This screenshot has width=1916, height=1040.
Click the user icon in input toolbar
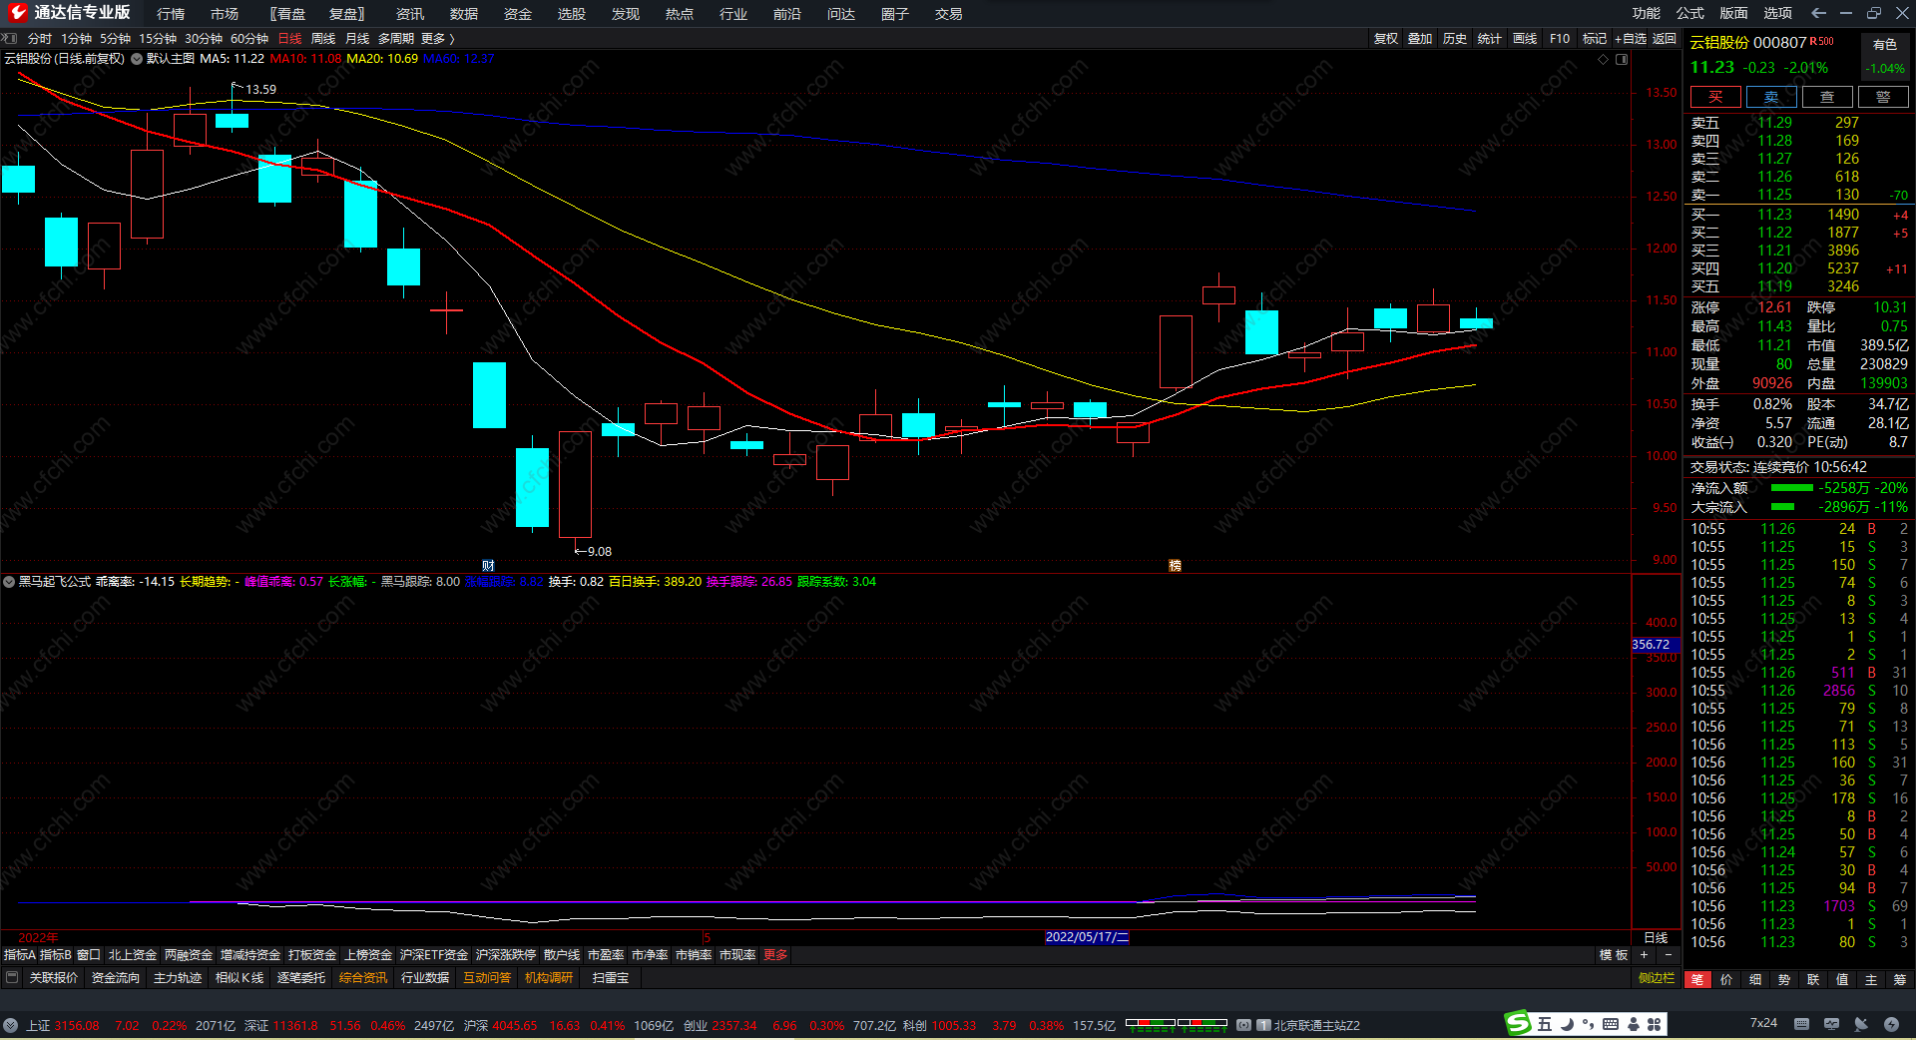(1634, 1024)
